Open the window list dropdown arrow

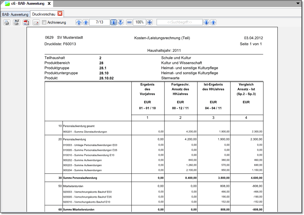[x=298, y=3]
